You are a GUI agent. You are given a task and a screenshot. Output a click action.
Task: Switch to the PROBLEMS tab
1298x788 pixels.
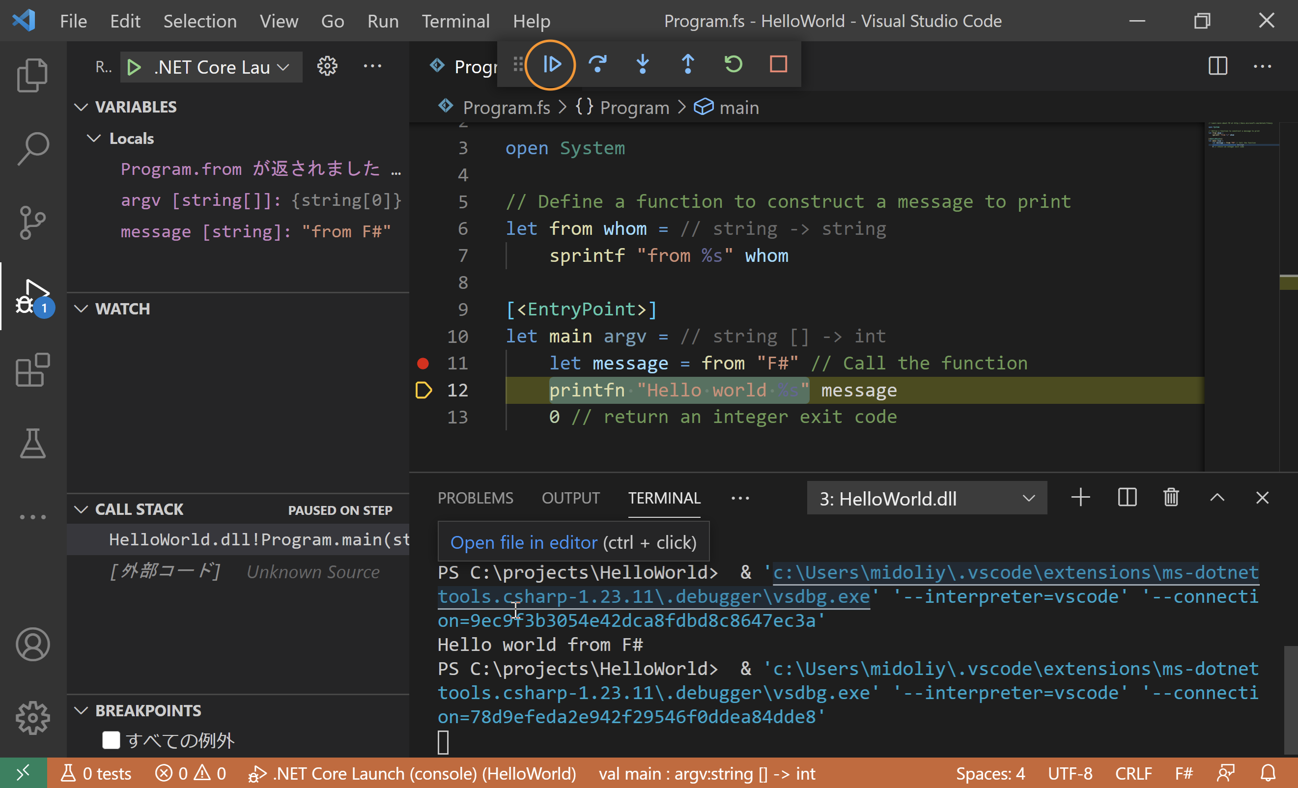click(475, 498)
